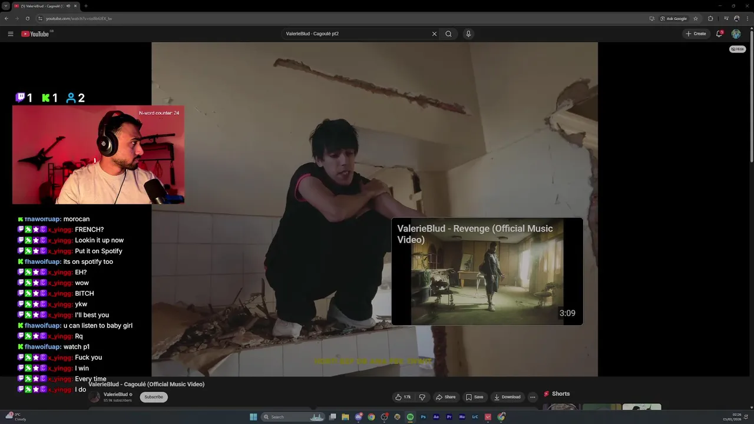The height and width of the screenshot is (424, 754).
Task: Click the streamer webcam overlay
Action: tap(98, 155)
